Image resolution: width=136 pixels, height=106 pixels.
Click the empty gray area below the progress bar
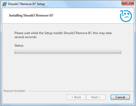(x=68, y=71)
